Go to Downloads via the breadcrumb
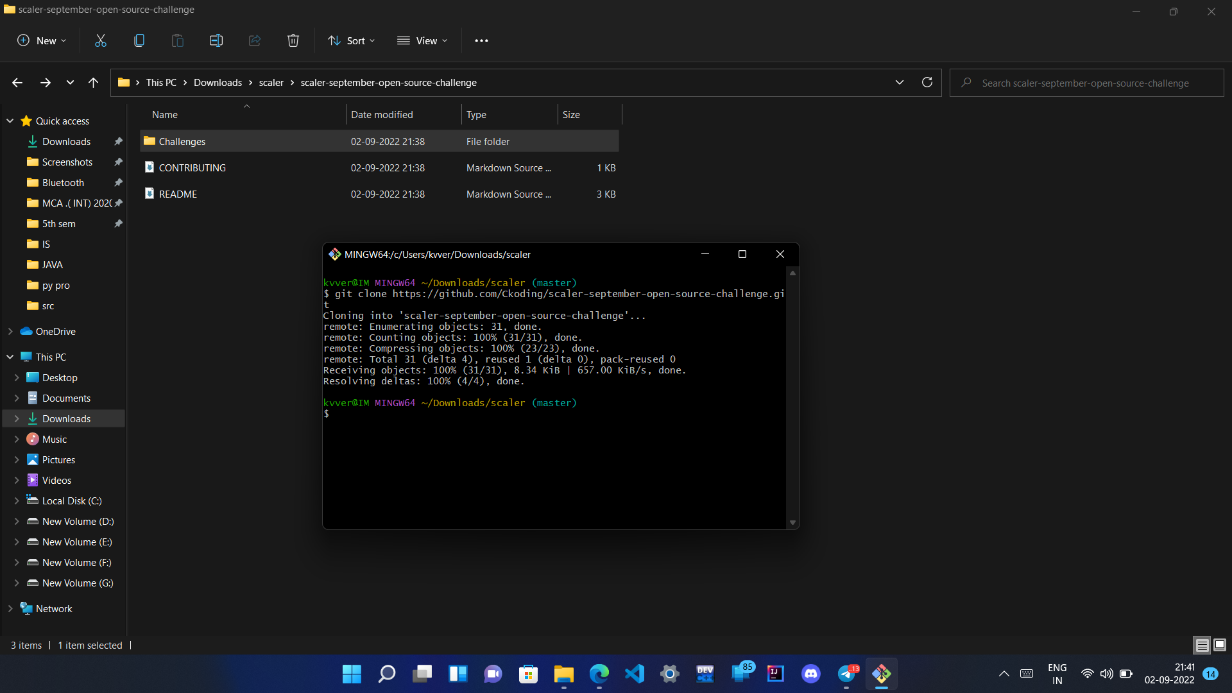The width and height of the screenshot is (1232, 693). tap(218, 82)
